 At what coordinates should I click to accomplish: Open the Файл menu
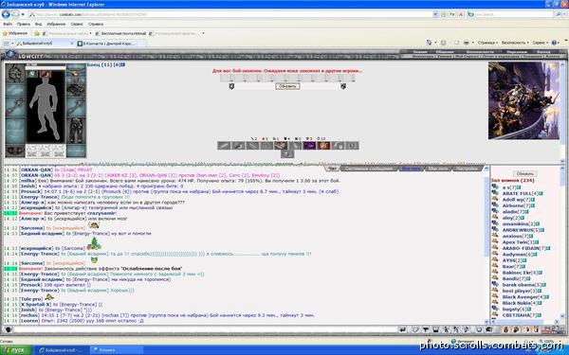pyautogui.click(x=8, y=24)
